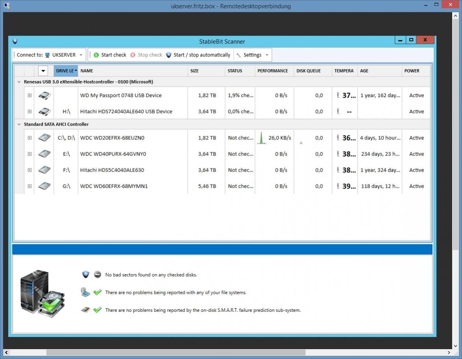The height and width of the screenshot is (359, 462).
Task: Click the remote desktop connection title icon
Action: pyautogui.click(x=7, y=6)
